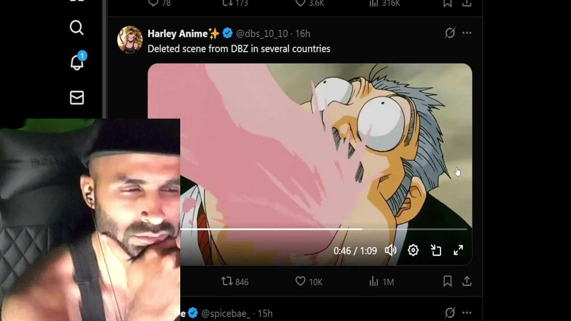Mute the video volume speaker

pos(391,251)
